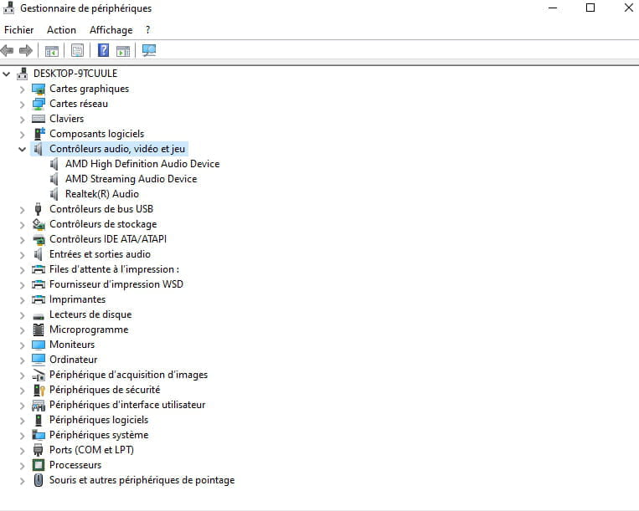
Task: Click the Périphériques de sécurité key icon
Action: [x=39, y=390]
